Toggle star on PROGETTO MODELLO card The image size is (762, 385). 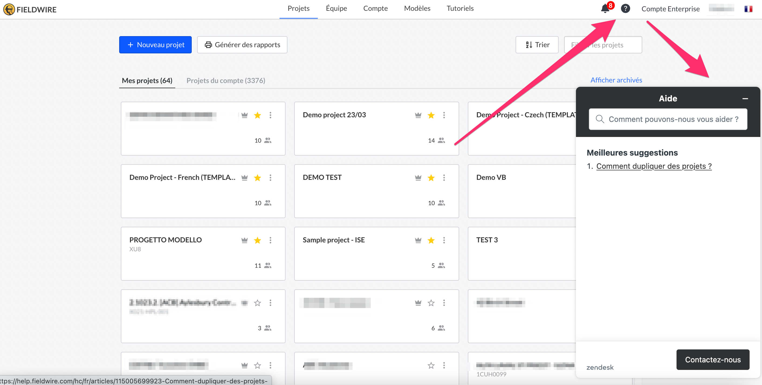[257, 240]
